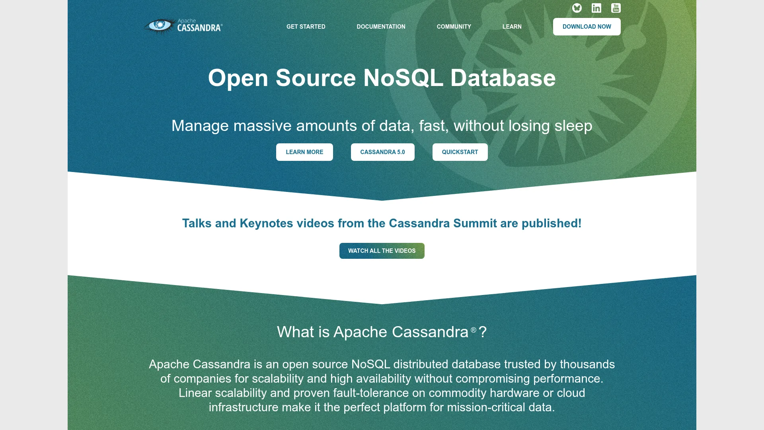Open the Get Started menu
Viewport: 764px width, 430px height.
(x=306, y=27)
